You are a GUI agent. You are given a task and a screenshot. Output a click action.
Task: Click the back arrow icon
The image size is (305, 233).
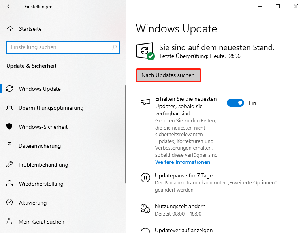coord(9,6)
